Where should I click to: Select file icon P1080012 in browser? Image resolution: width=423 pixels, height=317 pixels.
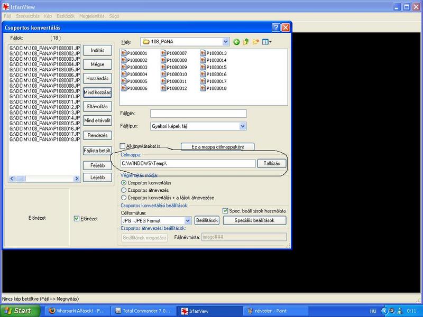[x=163, y=88]
